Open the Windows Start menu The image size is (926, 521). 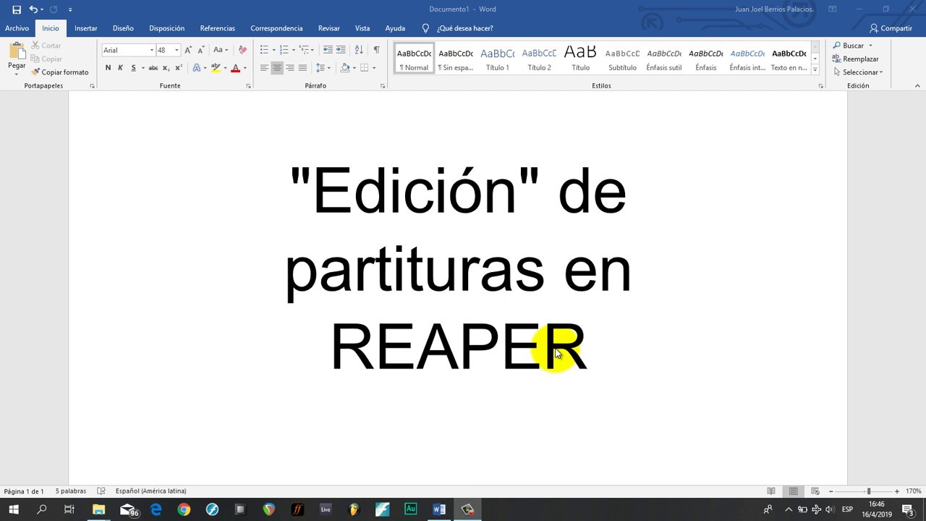(13, 509)
